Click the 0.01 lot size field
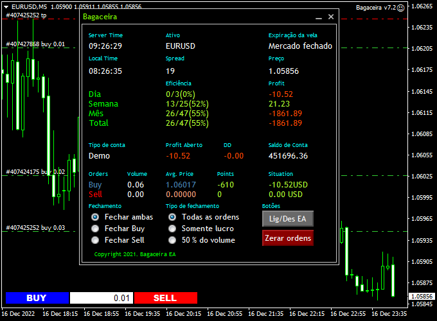437x321 pixels. (x=101, y=298)
